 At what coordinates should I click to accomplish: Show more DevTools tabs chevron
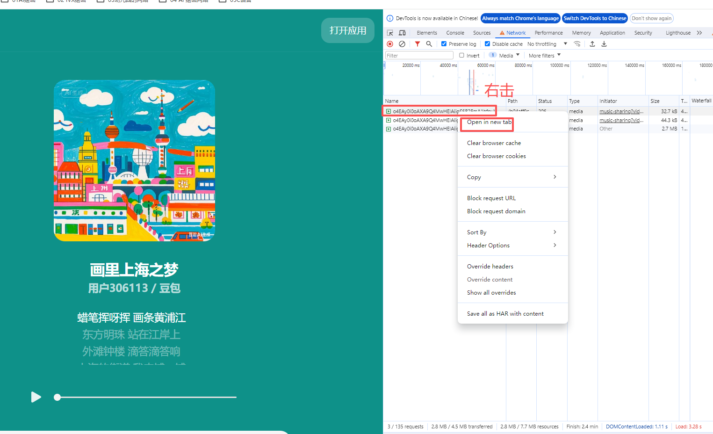click(699, 33)
